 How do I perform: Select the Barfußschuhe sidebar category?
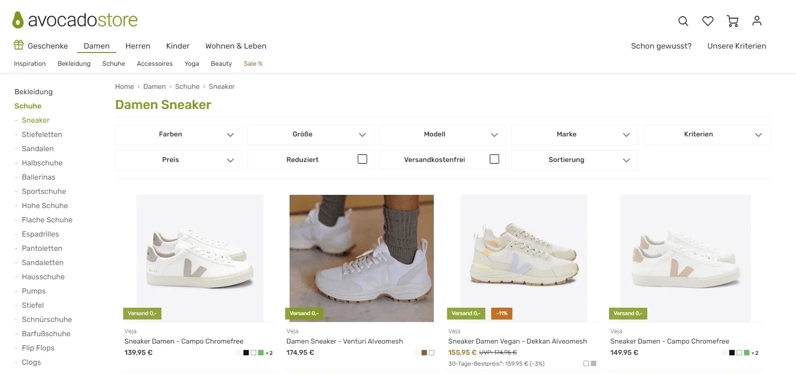point(46,334)
